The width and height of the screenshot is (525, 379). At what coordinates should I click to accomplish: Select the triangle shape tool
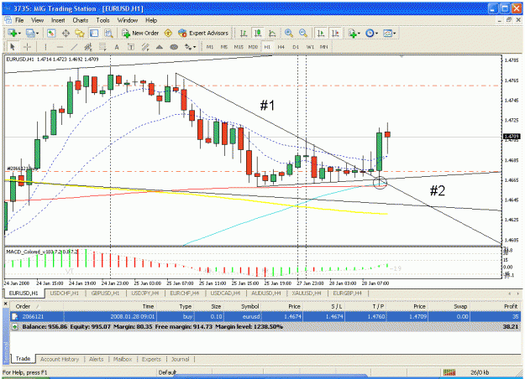click(x=160, y=47)
